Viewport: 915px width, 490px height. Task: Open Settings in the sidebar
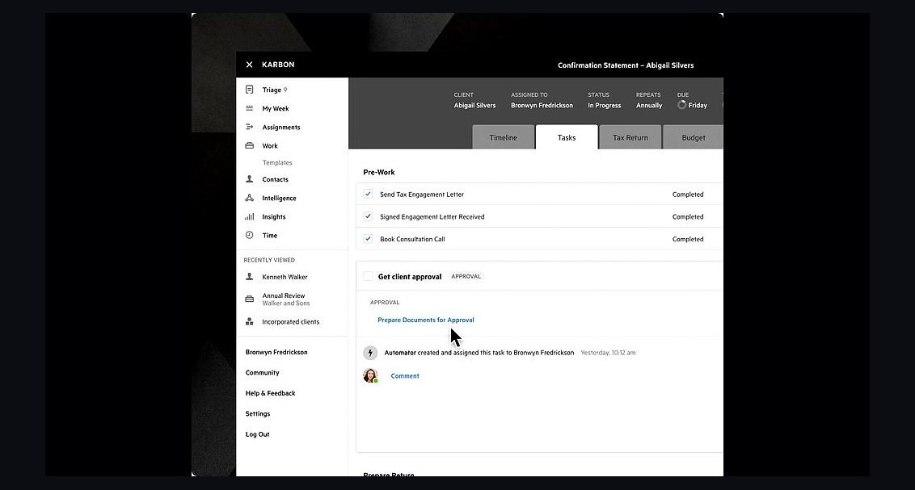(257, 413)
